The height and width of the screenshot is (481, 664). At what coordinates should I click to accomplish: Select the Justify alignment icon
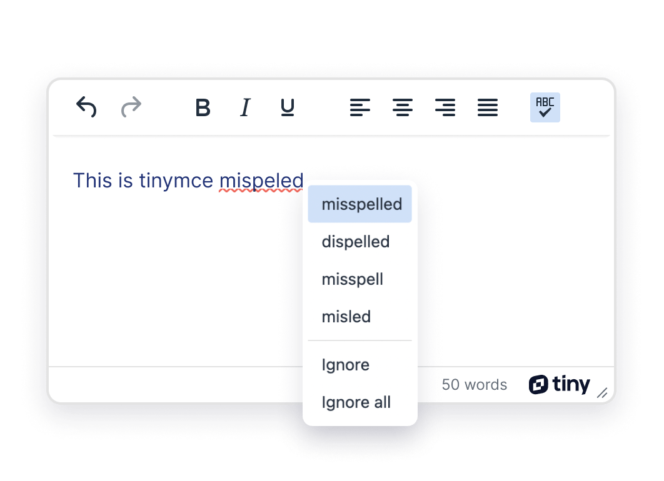tap(488, 107)
